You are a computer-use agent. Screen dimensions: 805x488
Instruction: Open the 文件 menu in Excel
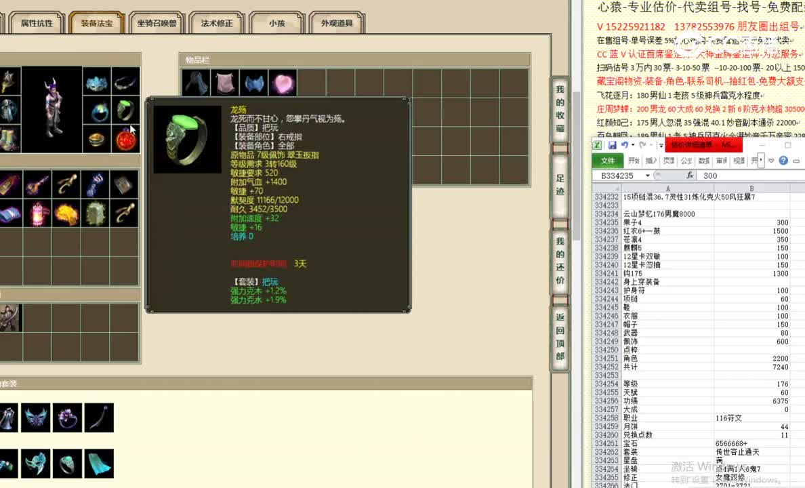pos(609,160)
